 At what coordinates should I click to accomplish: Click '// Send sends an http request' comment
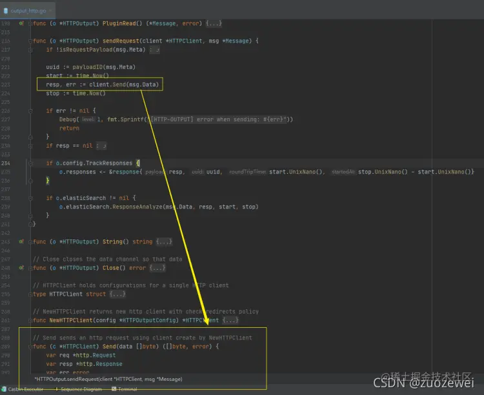143,338
